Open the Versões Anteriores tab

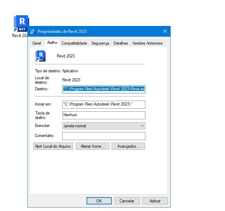(x=147, y=43)
